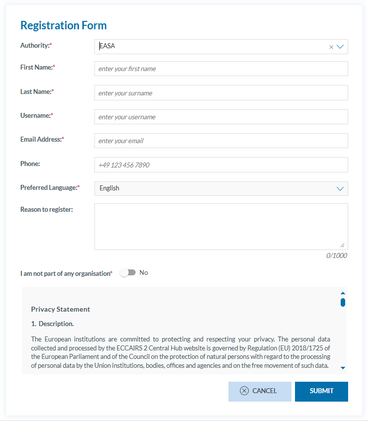Toggle the 'not part of any organisation' switch

pos(128,273)
